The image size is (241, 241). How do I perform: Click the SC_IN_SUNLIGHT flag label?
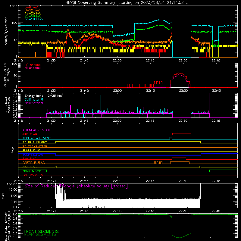[x=35, y=142]
